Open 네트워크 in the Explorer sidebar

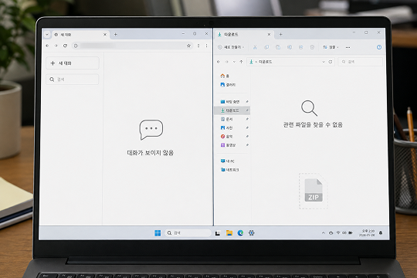[x=230, y=170]
